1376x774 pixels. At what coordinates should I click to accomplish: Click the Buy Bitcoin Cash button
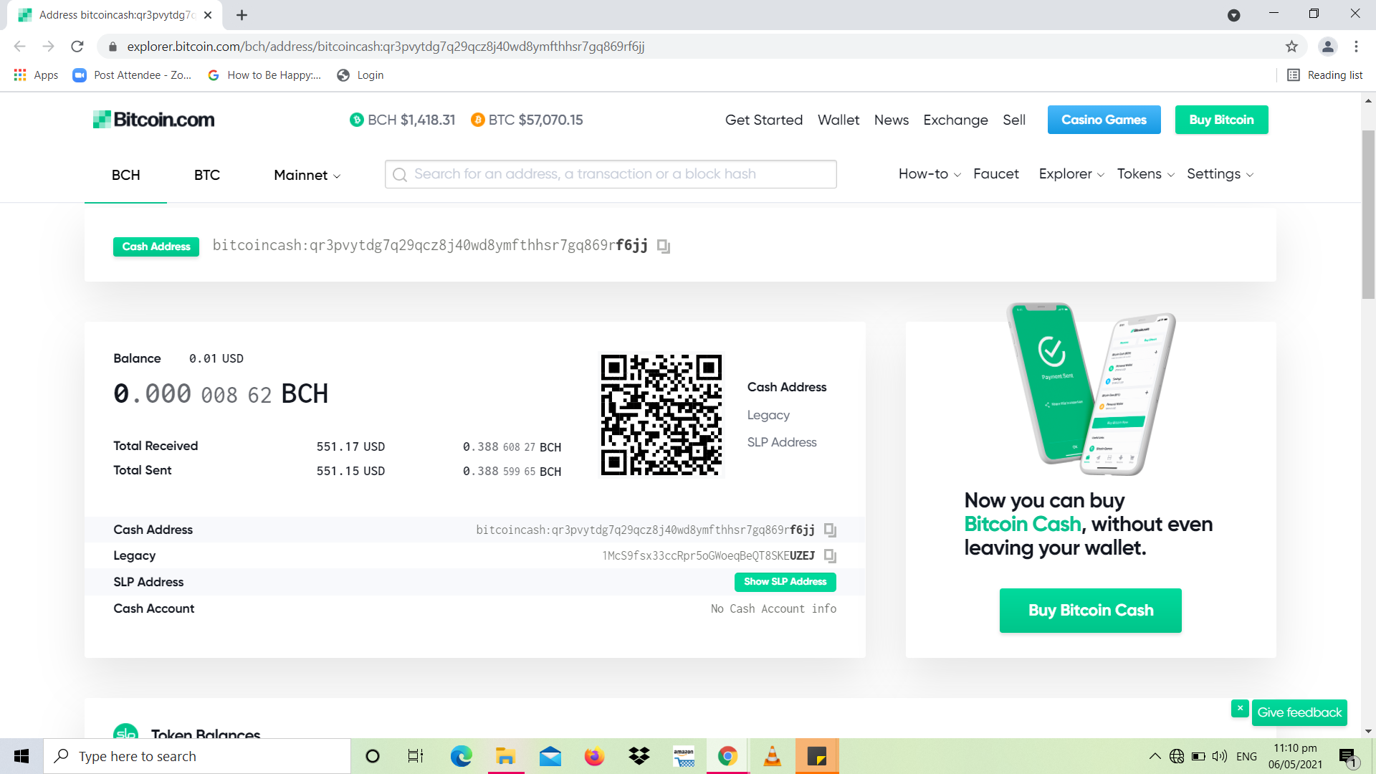click(x=1090, y=611)
